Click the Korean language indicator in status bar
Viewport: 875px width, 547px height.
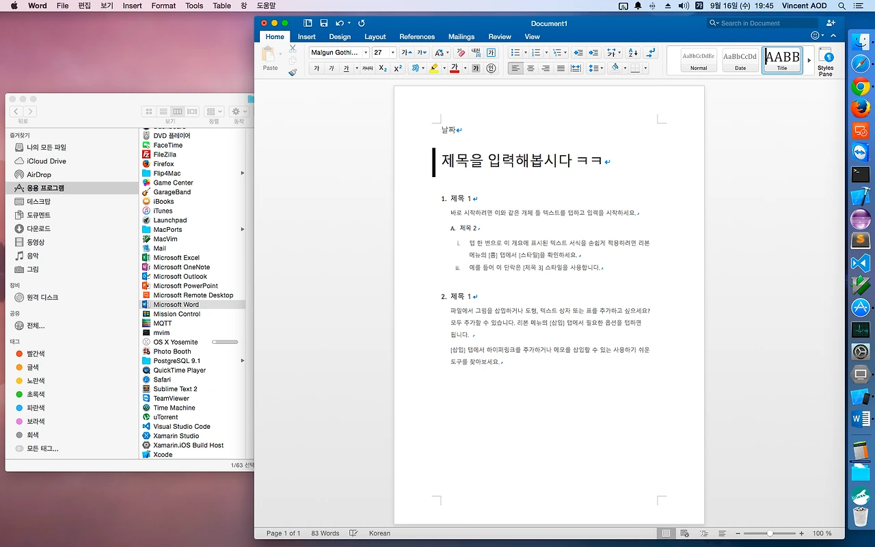379,533
